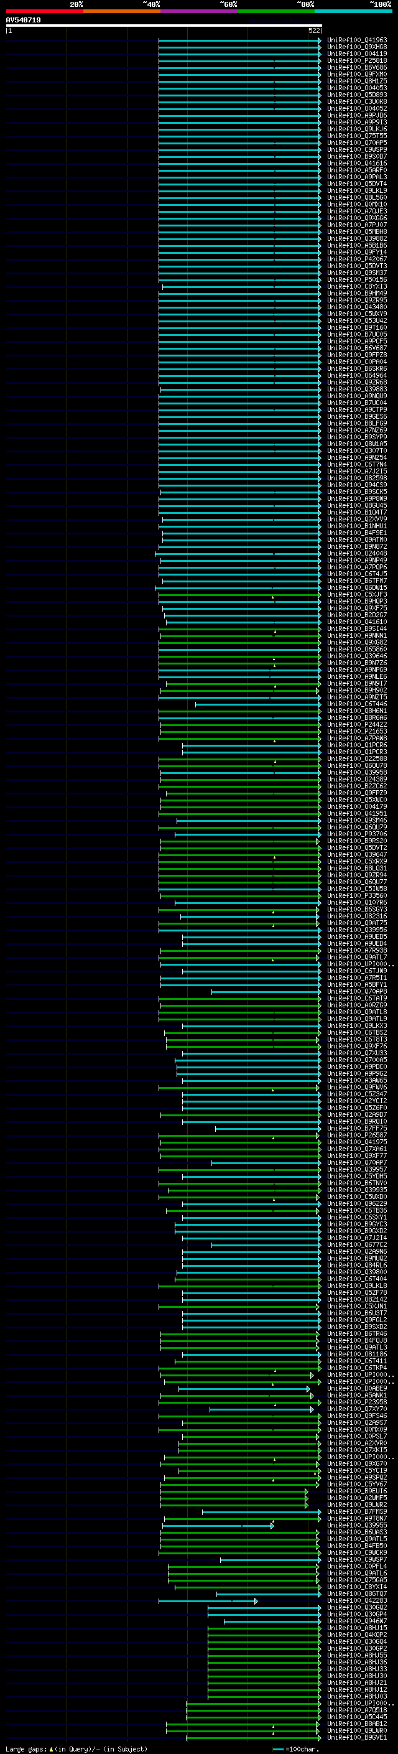Screen dimensions: 398x1754
Task: Click the cyan ~100% identity legend segment
Action: pyautogui.click(x=353, y=11)
